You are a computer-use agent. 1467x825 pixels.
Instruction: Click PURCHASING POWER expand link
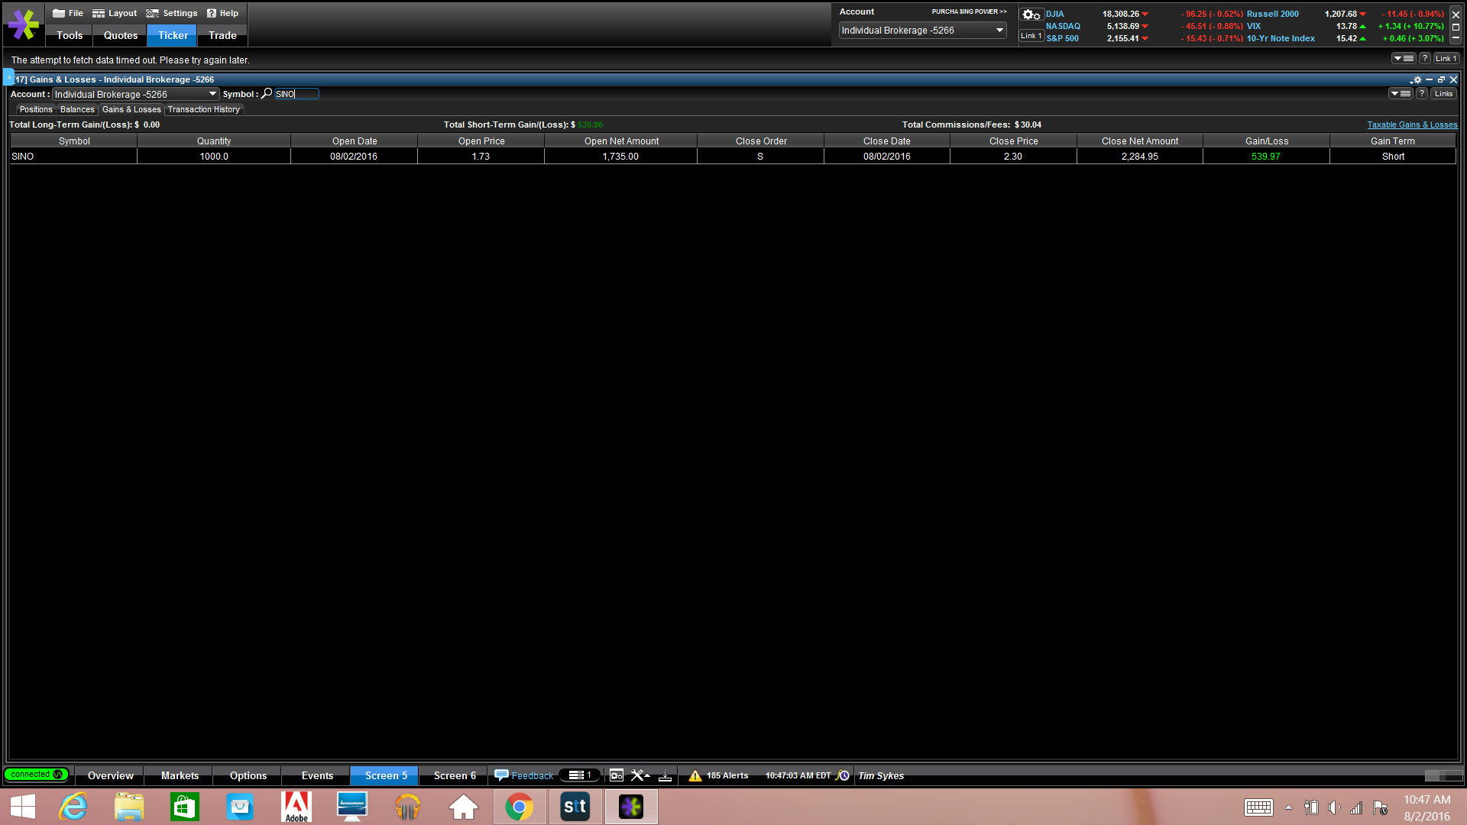click(968, 11)
